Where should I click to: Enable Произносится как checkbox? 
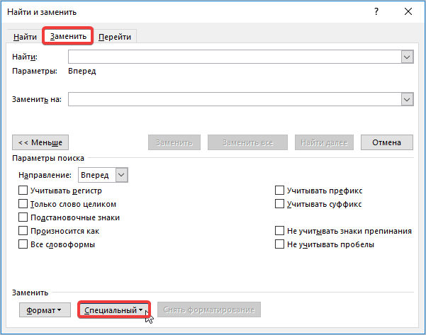[x=23, y=231]
